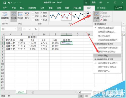Image resolution: width=126 pixels, height=98 pixels.
Task: Switch to the View tab
Action: click(x=67, y=8)
